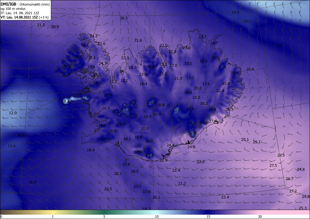Click the map value 16.3
The image size is (310, 219).
149,141
